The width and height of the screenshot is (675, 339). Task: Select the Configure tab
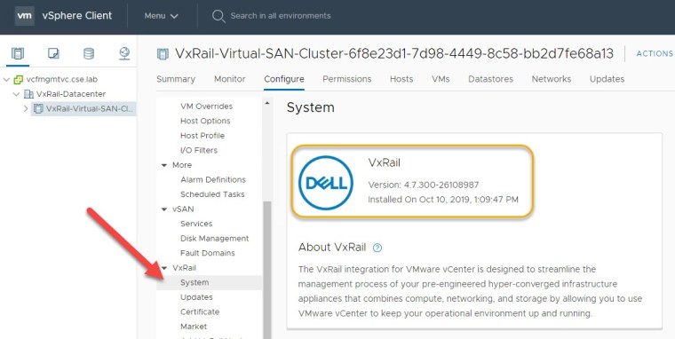click(x=284, y=79)
